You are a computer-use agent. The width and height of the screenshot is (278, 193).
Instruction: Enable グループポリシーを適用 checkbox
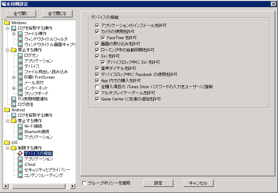[84, 183]
